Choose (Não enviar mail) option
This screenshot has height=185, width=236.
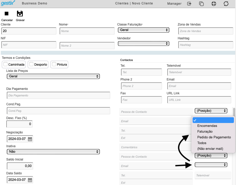click(x=213, y=149)
